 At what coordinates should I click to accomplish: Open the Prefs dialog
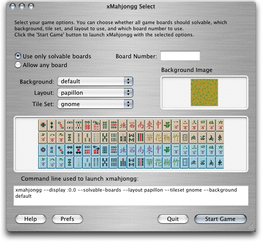point(67,219)
